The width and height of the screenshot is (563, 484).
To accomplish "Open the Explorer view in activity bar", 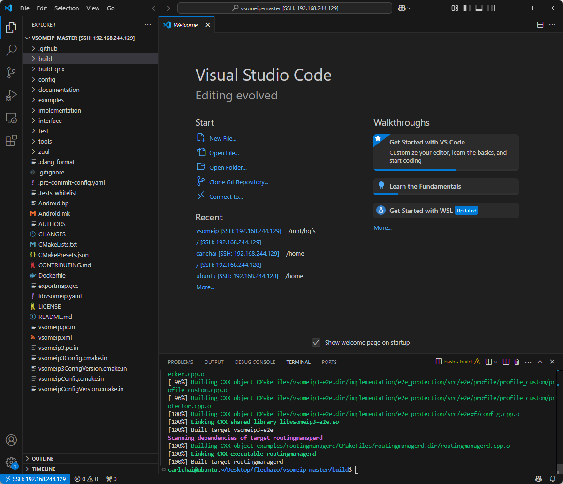I will tap(11, 28).
